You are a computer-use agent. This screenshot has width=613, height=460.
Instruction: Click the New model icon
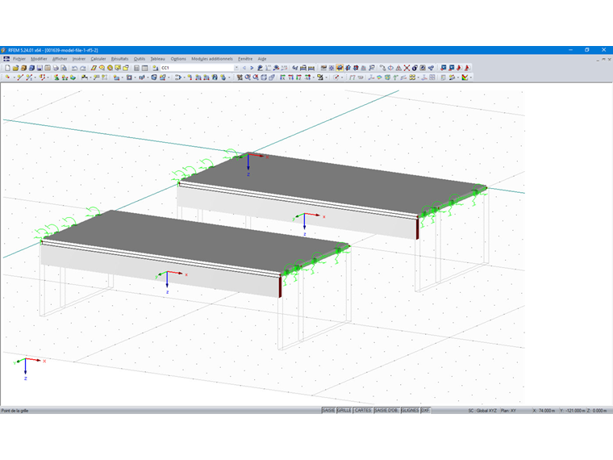tap(7, 68)
